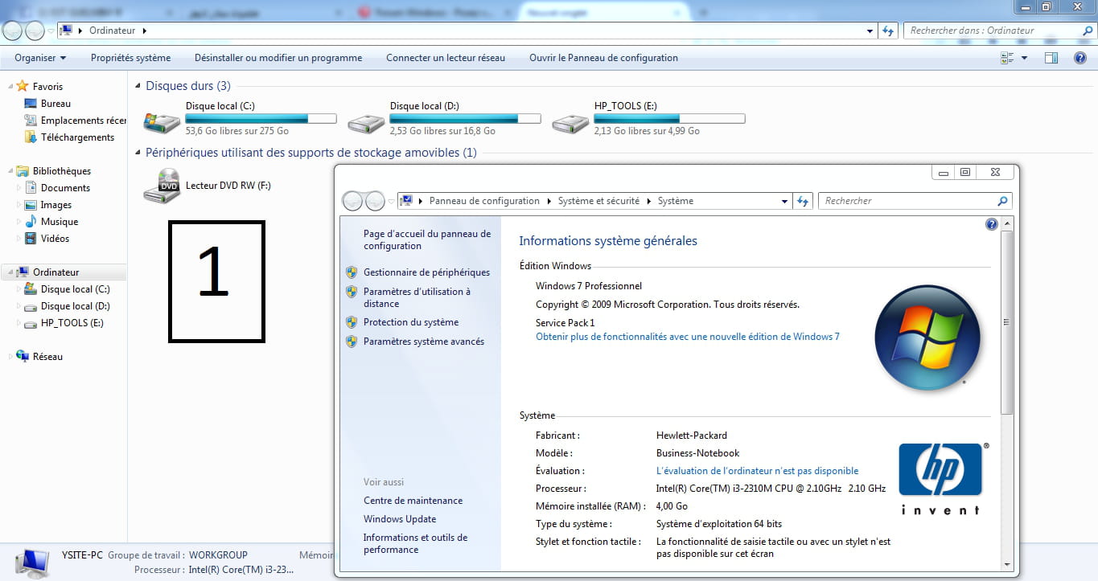Viewport: 1098px width, 581px height.
Task: Click the Bureau icon in the sidebar
Action: pyautogui.click(x=31, y=104)
